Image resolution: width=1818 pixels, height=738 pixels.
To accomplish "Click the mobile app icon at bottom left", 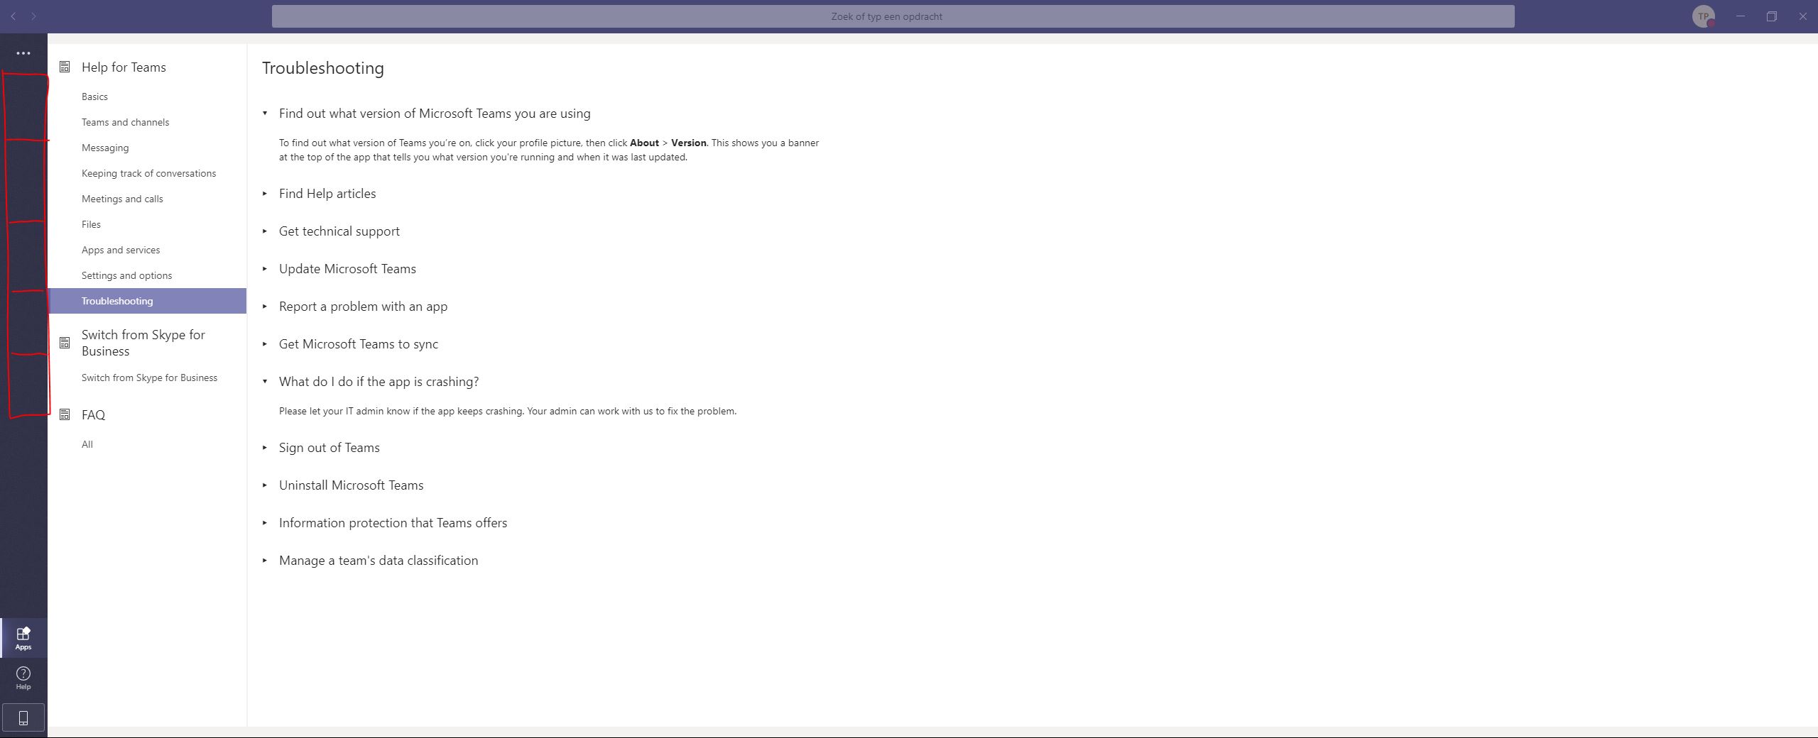I will (x=23, y=717).
